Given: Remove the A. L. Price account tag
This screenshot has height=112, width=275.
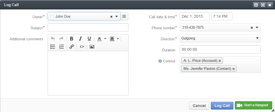Looking at the screenshot, I should [x=220, y=61].
